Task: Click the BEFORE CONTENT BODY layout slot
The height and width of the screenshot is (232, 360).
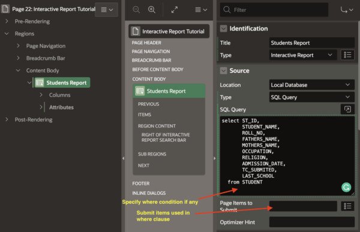Action: click(158, 69)
